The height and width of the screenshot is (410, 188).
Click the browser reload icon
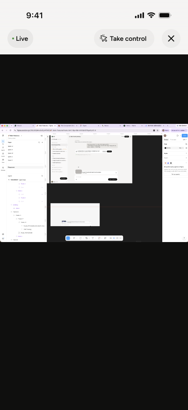pyautogui.click(x=10, y=130)
